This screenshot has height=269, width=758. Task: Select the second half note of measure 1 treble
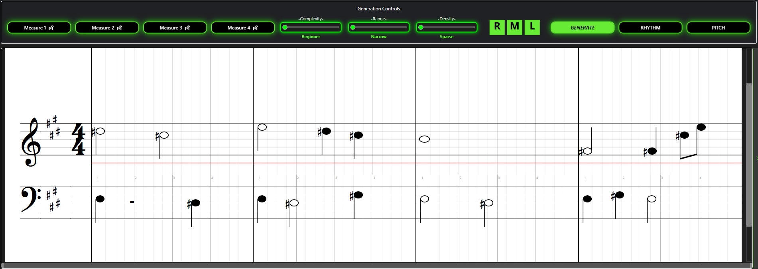[x=164, y=135]
